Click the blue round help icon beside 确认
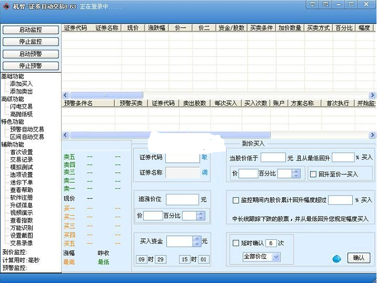The height and width of the screenshot is (283, 377). (336, 259)
